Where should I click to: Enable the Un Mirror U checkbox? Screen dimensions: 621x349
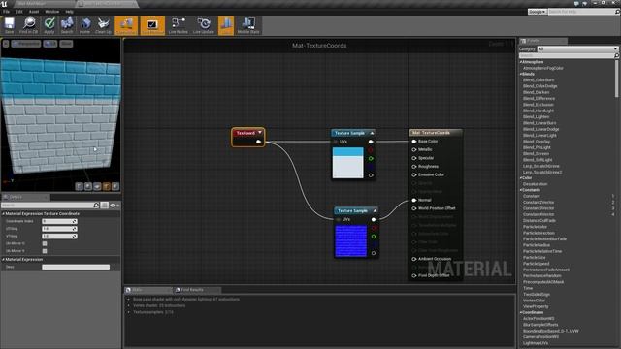click(45, 243)
